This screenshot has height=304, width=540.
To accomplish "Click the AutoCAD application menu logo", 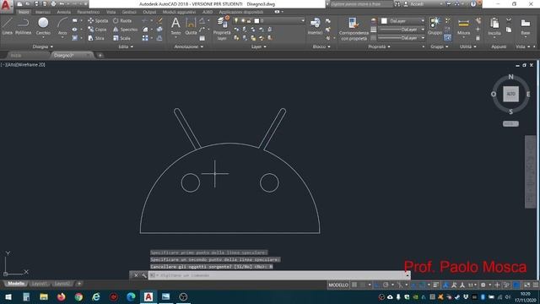I will click(6, 6).
